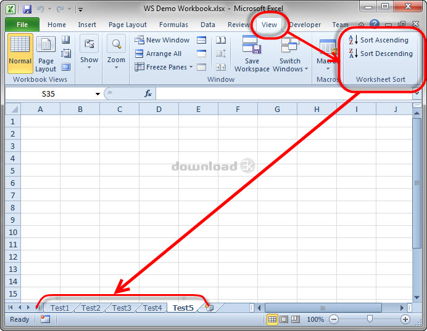Expand the formula bar chevron
The image size is (427, 331).
tap(417, 93)
